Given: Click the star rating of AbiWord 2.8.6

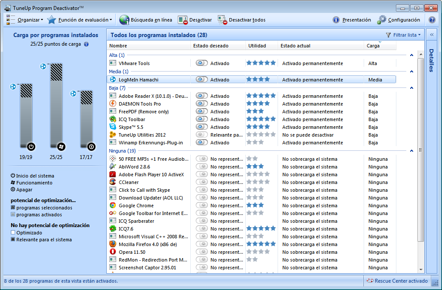Looking at the screenshot, I should click(255, 166).
